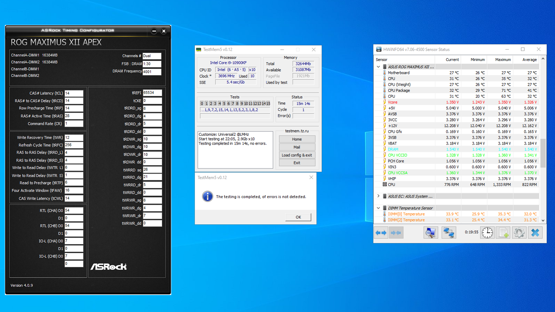Image resolution: width=555 pixels, height=312 pixels.
Task: Start logging with the sheet plus icon
Action: (x=503, y=233)
